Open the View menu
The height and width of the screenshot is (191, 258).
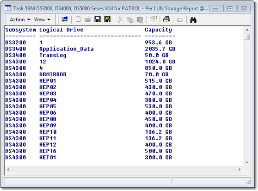click(42, 20)
